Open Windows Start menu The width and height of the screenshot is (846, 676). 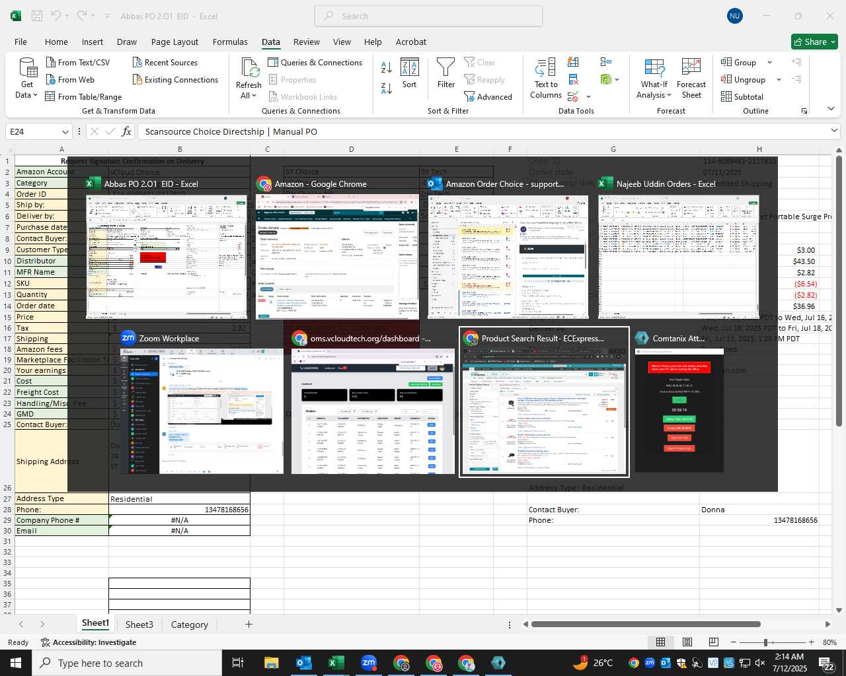tap(15, 663)
